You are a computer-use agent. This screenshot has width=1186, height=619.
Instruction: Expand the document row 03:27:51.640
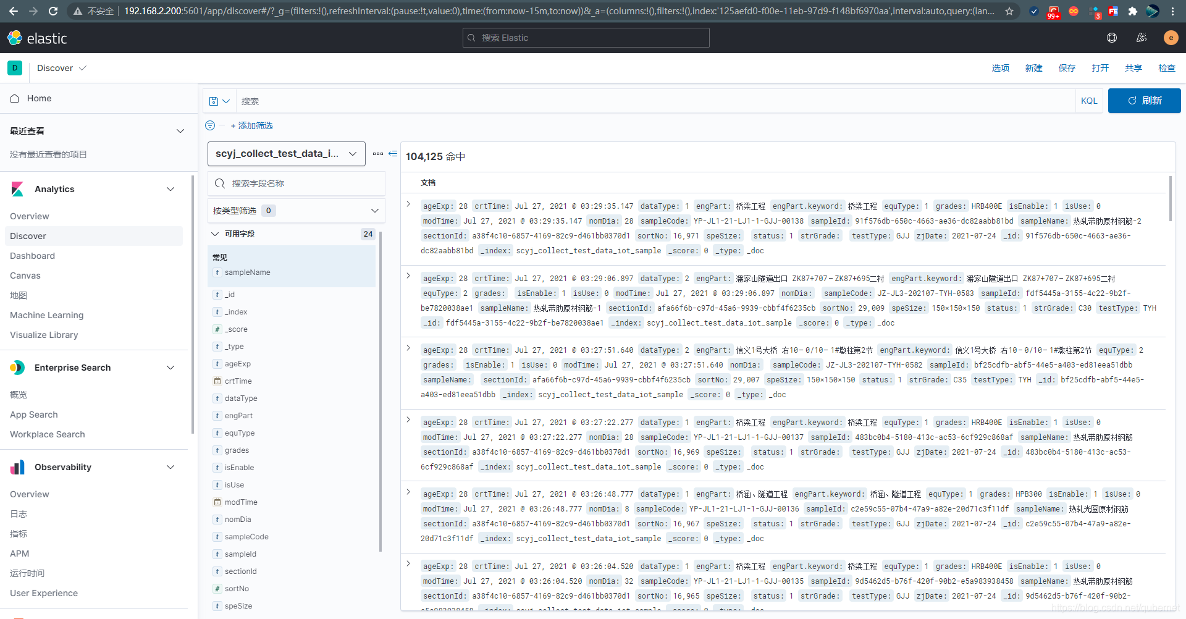click(408, 348)
